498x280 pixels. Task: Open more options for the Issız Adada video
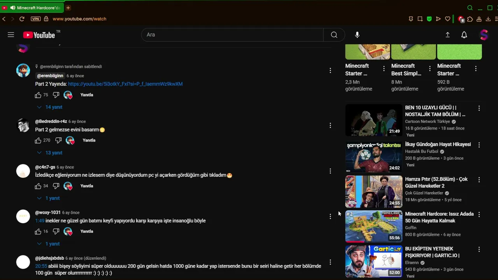pyautogui.click(x=479, y=214)
